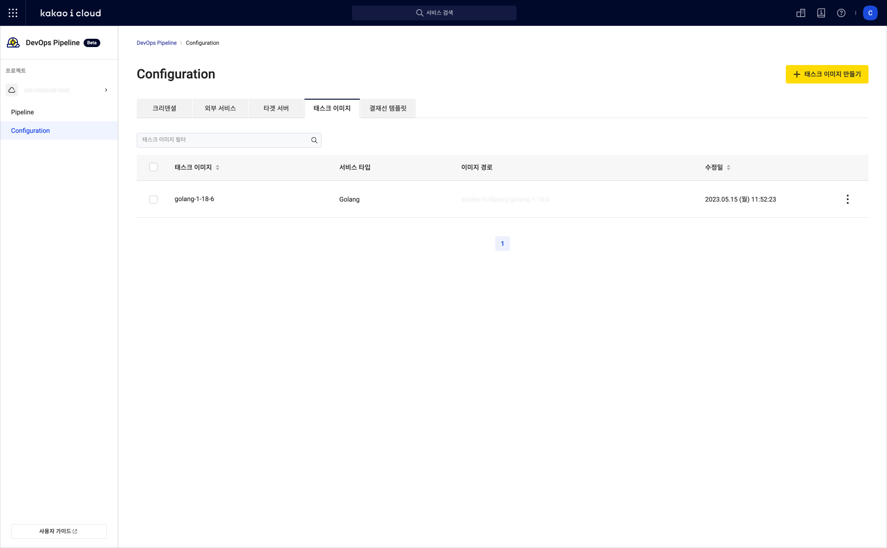
Task: Tick the select-all checkbox in table header
Action: pyautogui.click(x=153, y=167)
